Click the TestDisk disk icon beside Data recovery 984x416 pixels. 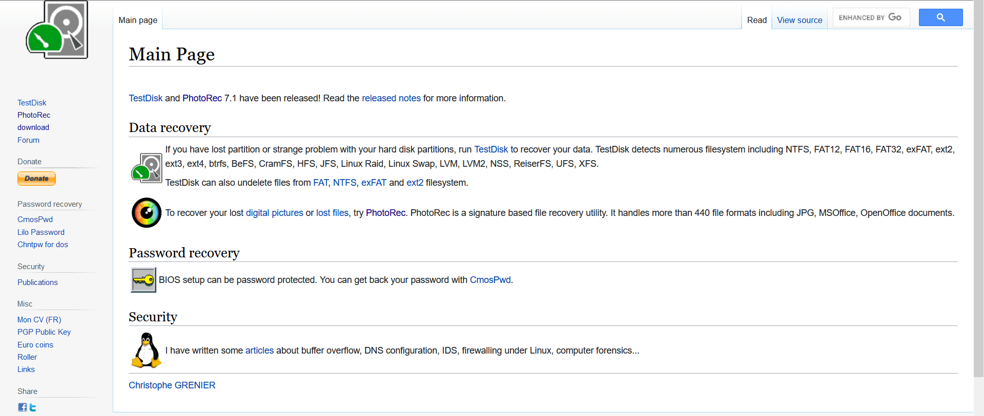[147, 167]
